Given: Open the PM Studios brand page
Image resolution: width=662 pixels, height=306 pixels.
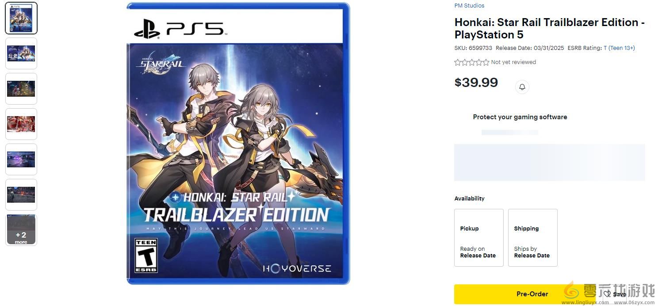Looking at the screenshot, I should pos(469,5).
